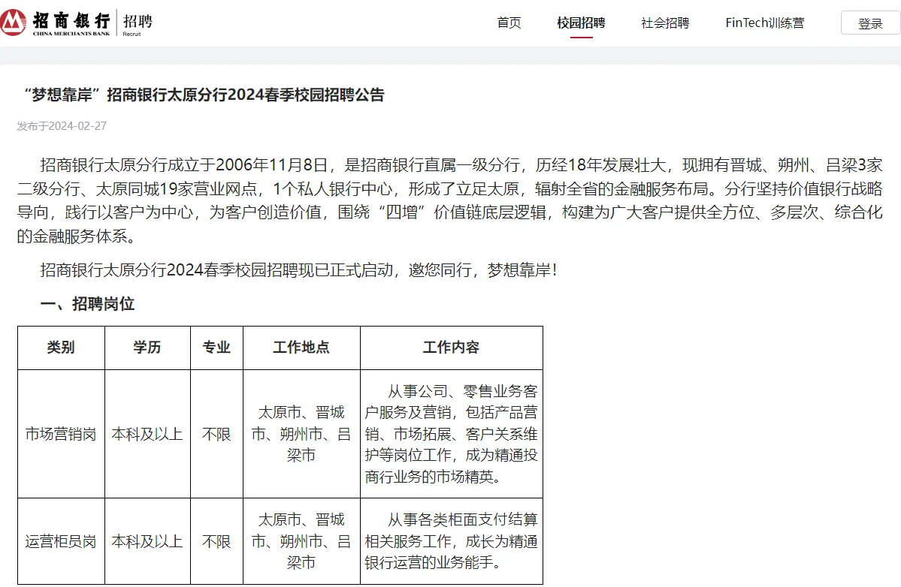The height and width of the screenshot is (587, 901).
Task: Select the announcement title about 太原分行2024春季校园招聘
Action: click(204, 95)
